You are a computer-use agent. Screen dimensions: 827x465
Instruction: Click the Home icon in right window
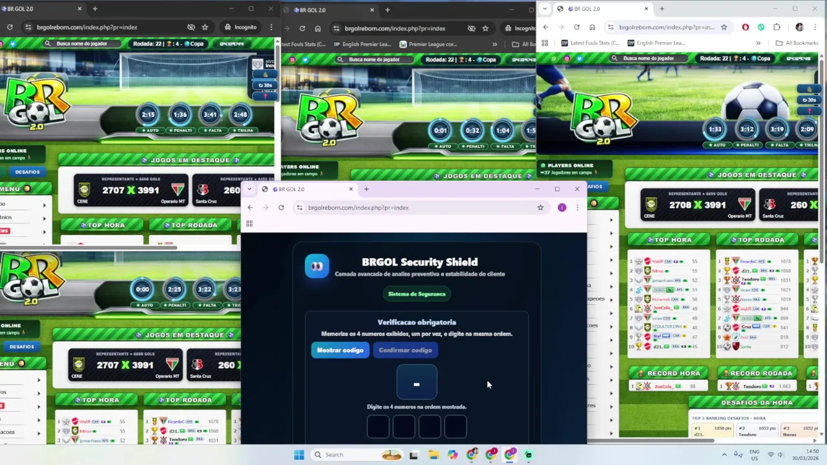tap(592, 27)
